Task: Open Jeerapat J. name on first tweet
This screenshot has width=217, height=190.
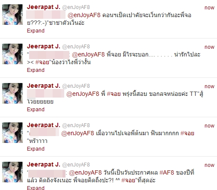Action: pyautogui.click(x=44, y=7)
